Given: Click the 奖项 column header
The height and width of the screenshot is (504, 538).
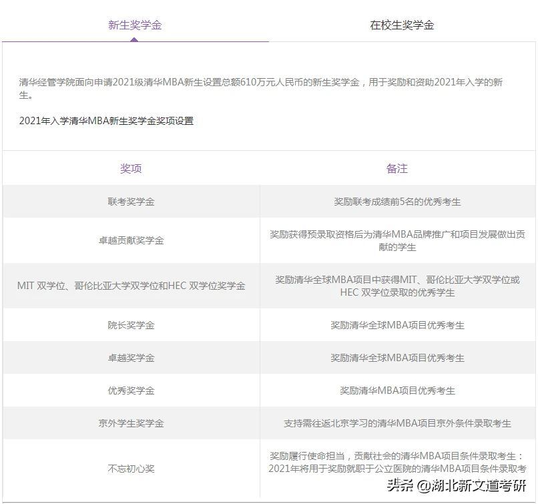Looking at the screenshot, I should tap(131, 168).
